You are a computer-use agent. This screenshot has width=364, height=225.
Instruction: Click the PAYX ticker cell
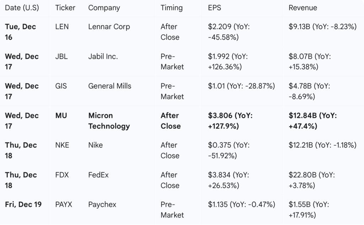64,205
